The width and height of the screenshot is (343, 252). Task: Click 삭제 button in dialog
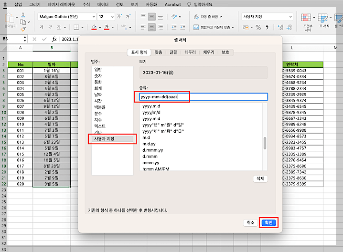click(x=260, y=178)
